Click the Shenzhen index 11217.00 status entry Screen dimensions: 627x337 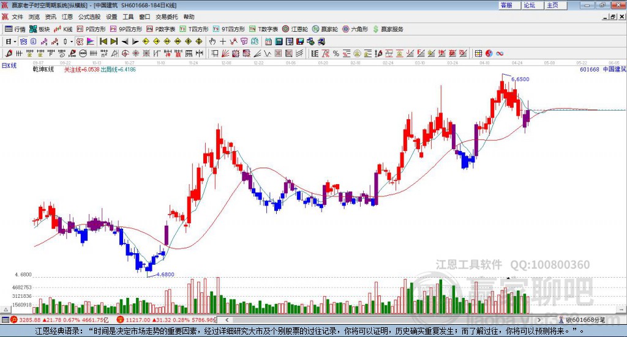pos(167,320)
